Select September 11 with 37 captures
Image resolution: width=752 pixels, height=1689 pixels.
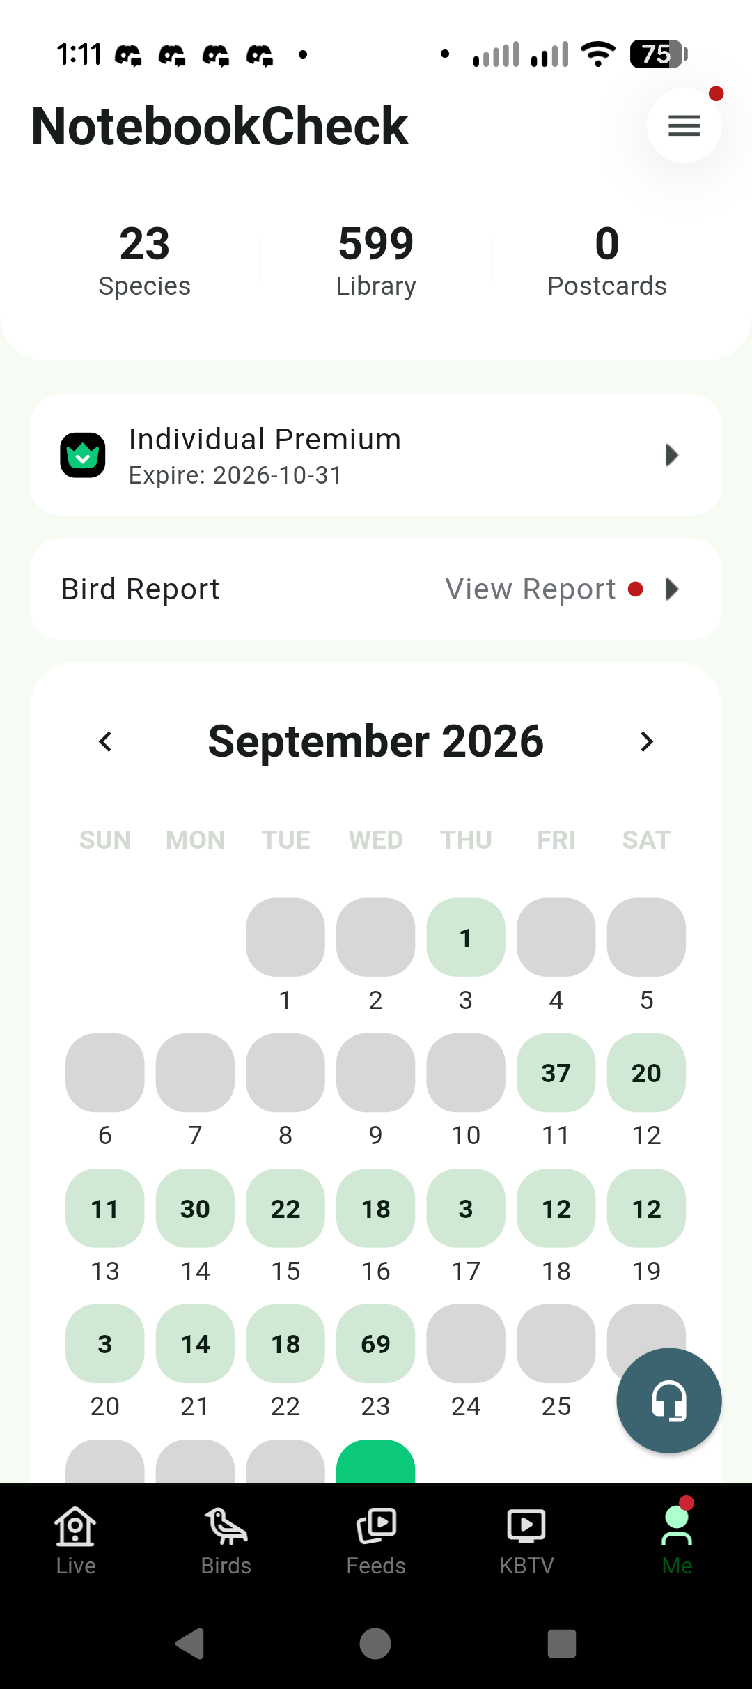556,1072
